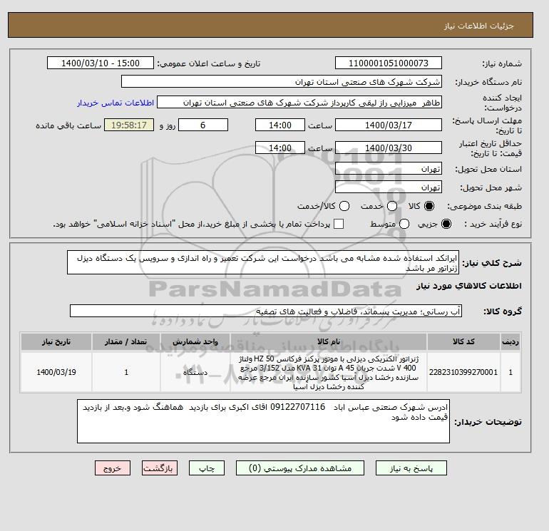Image resolution: width=549 pixels, height=531 pixels.
Task: Click the remaining time countdown 19:58:17
Action: tap(129, 125)
